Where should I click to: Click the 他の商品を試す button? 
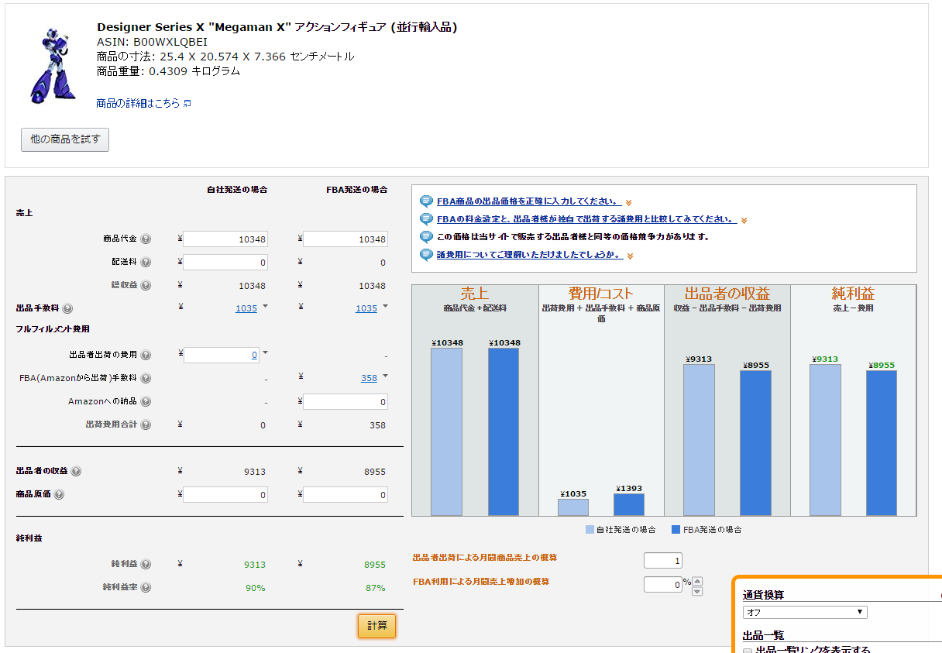65,139
